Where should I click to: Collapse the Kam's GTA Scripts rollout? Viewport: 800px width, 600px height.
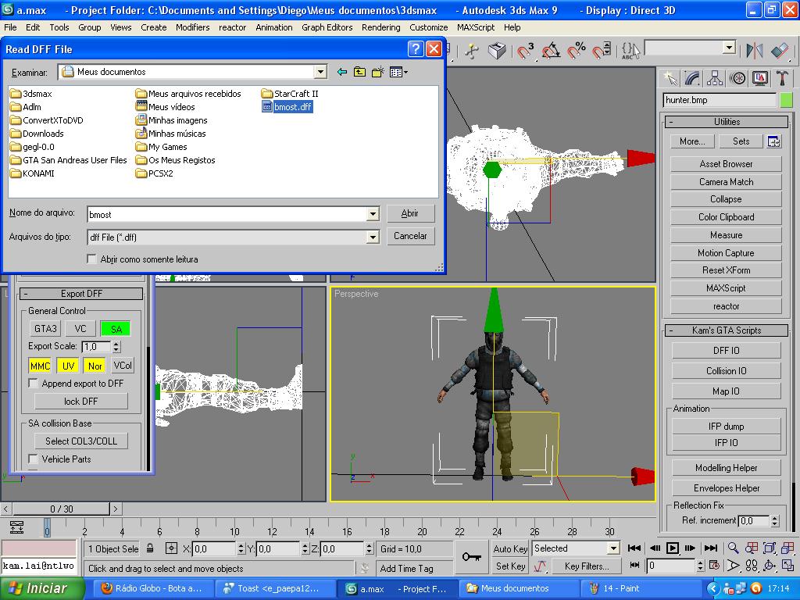pyautogui.click(x=727, y=330)
